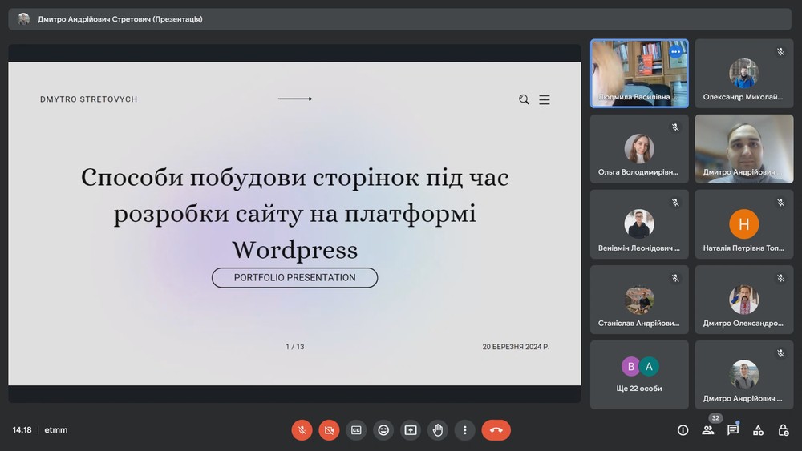The width and height of the screenshot is (802, 451).
Task: Click the PORTFOLIO PRESENTATION pill button
Action: coord(294,277)
